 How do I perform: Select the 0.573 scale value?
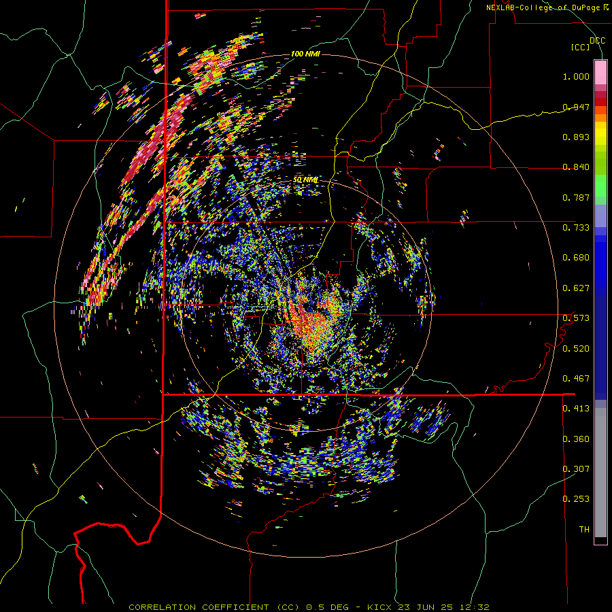point(576,318)
